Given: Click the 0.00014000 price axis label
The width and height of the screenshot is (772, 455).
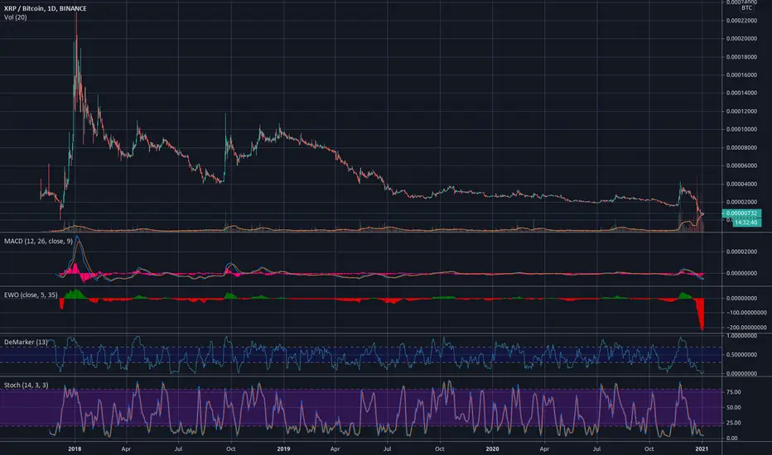Looking at the screenshot, I should coord(741,93).
